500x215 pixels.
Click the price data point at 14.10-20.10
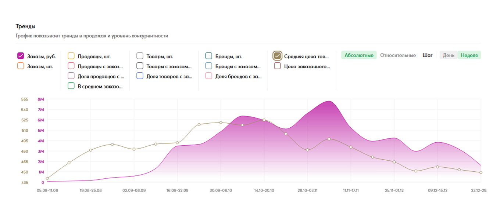(x=264, y=120)
